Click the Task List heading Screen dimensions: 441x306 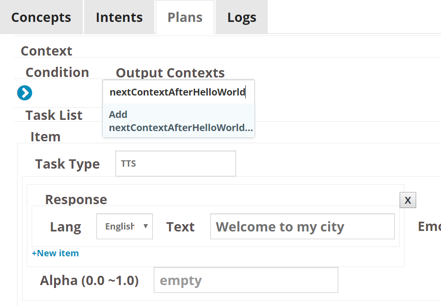54,115
